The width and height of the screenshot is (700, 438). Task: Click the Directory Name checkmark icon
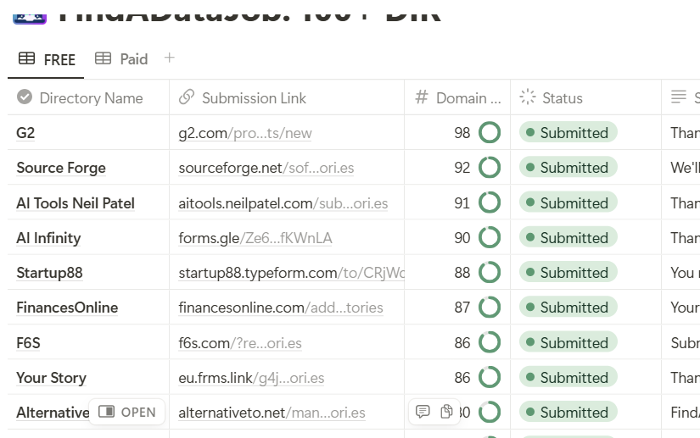[25, 97]
